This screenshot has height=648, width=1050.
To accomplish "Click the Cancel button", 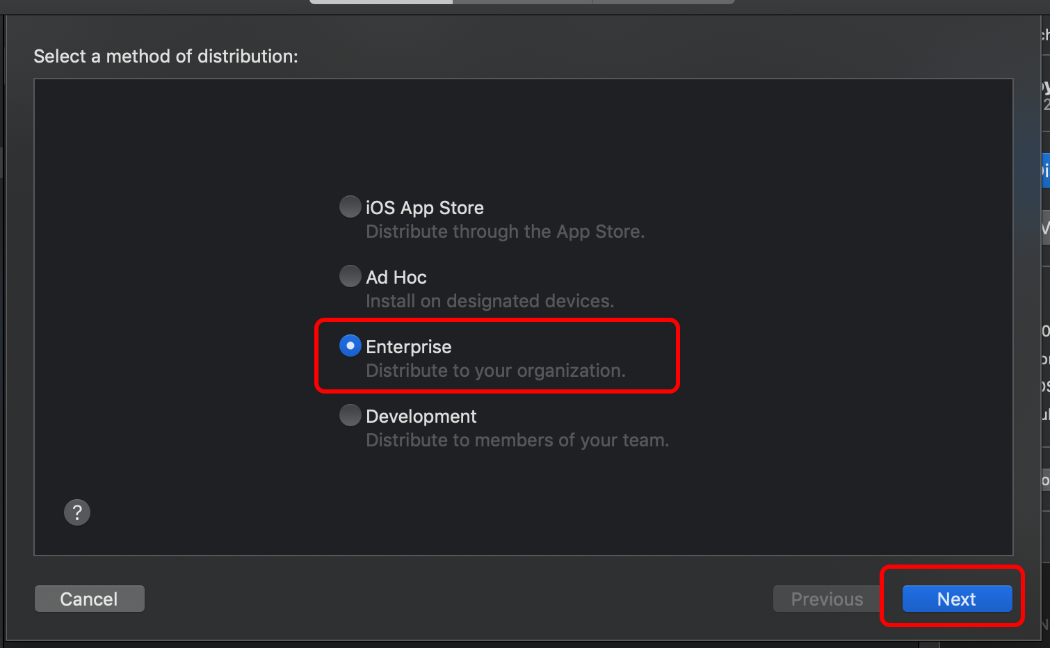I will pyautogui.click(x=90, y=599).
